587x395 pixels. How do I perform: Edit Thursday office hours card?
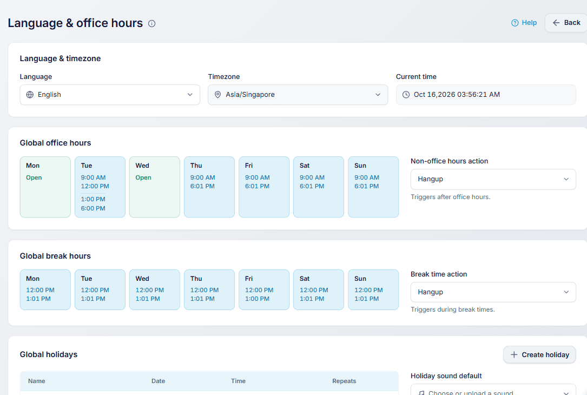(209, 187)
